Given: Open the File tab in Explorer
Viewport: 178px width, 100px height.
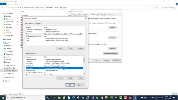Looking at the screenshot, I should [x=3, y=4].
